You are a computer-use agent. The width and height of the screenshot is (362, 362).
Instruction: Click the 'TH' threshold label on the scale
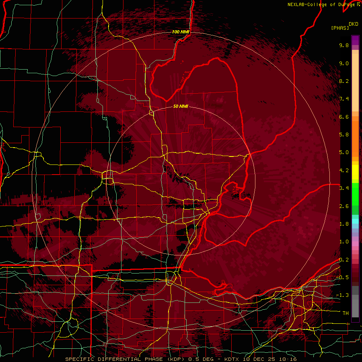346,313
